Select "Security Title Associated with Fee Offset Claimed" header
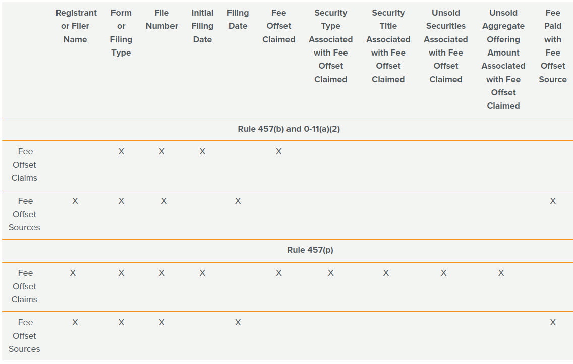 tap(388, 46)
